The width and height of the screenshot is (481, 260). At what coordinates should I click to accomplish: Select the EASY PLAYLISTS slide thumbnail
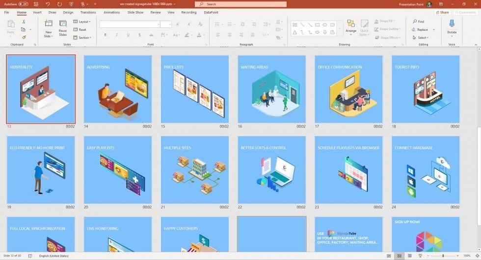pyautogui.click(x=118, y=170)
